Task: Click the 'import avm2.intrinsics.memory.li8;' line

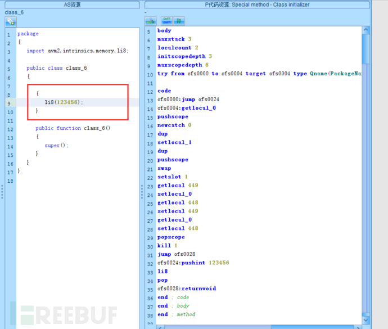Action: (x=78, y=51)
